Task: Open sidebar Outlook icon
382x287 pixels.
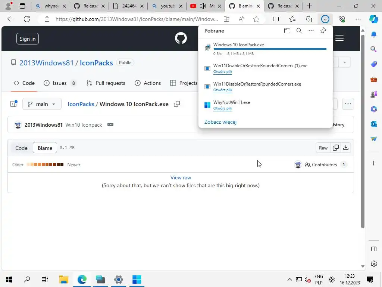Action: tap(373, 124)
